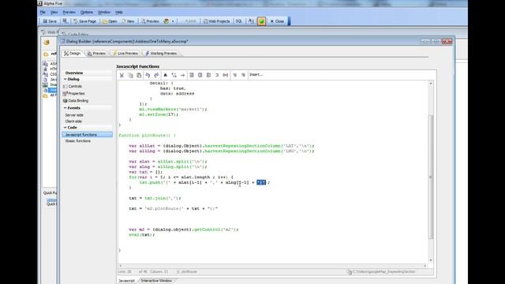
Task: Click the skip-to-end arrow icon in editor toolbar
Action: click(226, 75)
